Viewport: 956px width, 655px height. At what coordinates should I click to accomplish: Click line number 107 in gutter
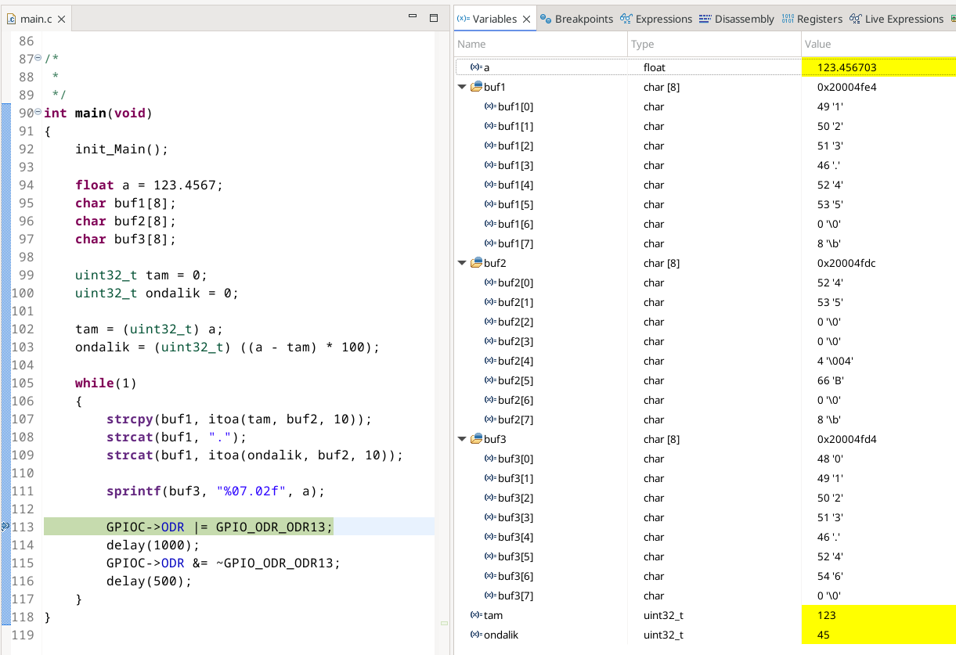click(24, 419)
